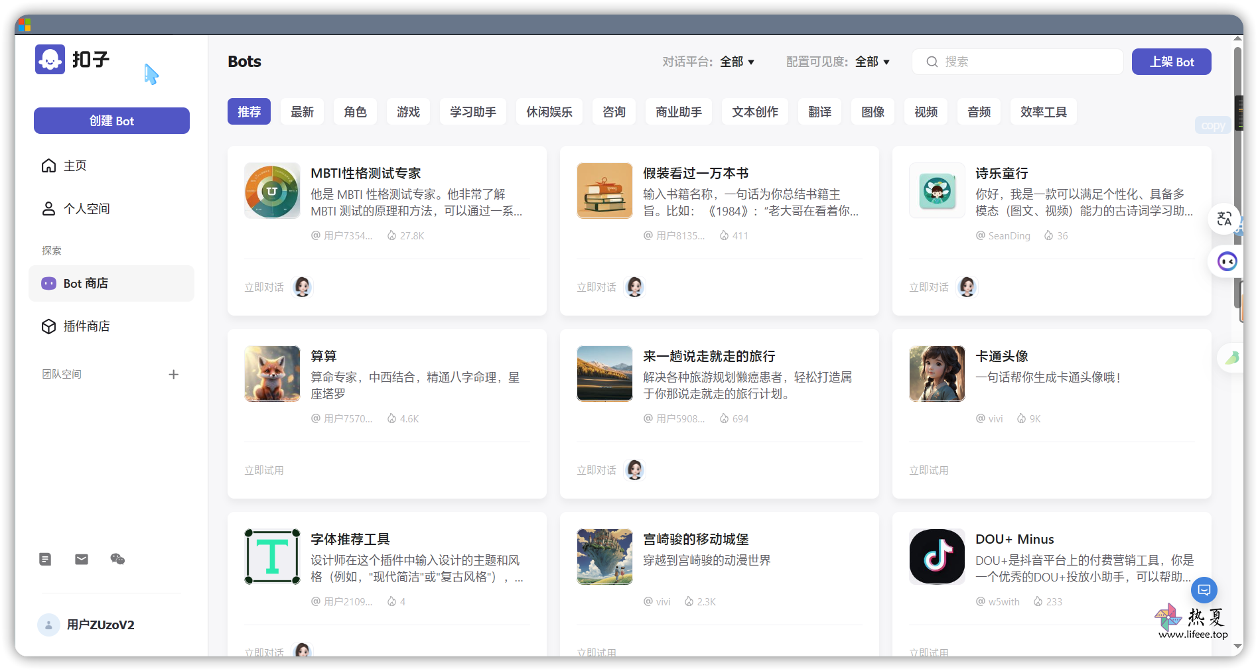Open the feedback chat bubble icon
The height and width of the screenshot is (671, 1258).
[1204, 589]
